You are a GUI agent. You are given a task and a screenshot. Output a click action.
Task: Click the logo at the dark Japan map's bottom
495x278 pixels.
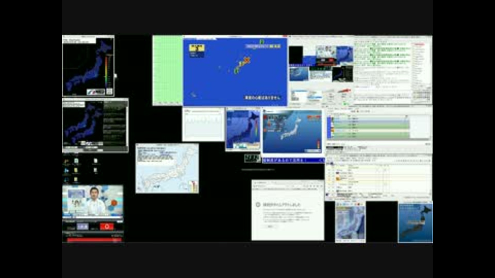point(96,92)
